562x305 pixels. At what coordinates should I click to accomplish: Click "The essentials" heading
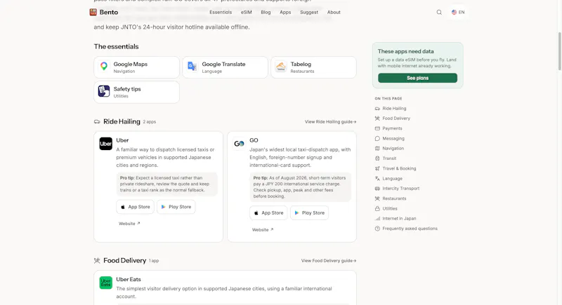pyautogui.click(x=116, y=46)
